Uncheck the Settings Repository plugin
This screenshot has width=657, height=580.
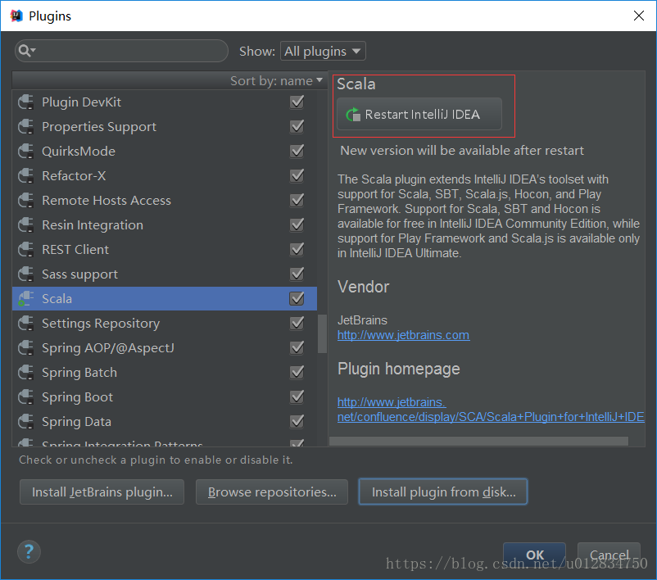pos(297,323)
